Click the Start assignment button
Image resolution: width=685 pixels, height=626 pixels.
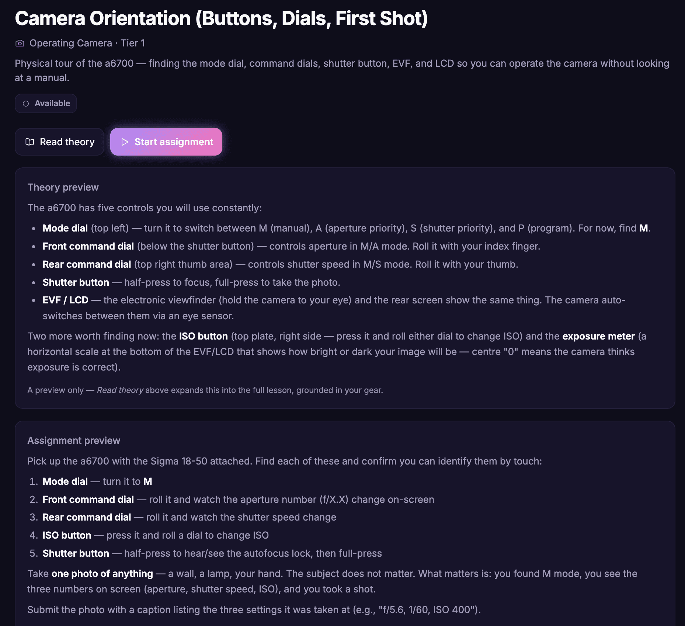tap(166, 142)
